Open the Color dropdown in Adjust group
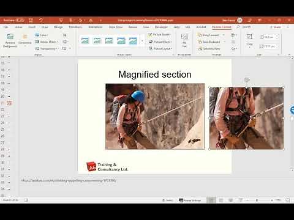Viewport: 294px width, 220px height. 42,35
